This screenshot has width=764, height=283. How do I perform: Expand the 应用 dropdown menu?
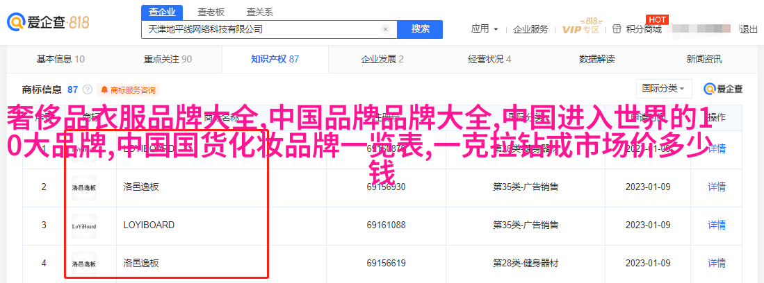485,28
